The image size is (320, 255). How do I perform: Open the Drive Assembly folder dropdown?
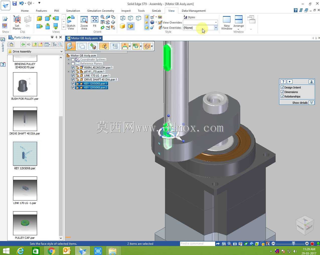click(61, 51)
